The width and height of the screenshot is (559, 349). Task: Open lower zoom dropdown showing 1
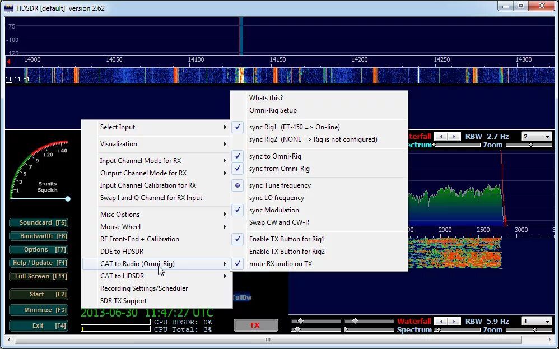[x=537, y=321]
